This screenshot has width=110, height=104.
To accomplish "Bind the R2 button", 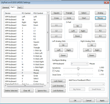I will point(100,31).
